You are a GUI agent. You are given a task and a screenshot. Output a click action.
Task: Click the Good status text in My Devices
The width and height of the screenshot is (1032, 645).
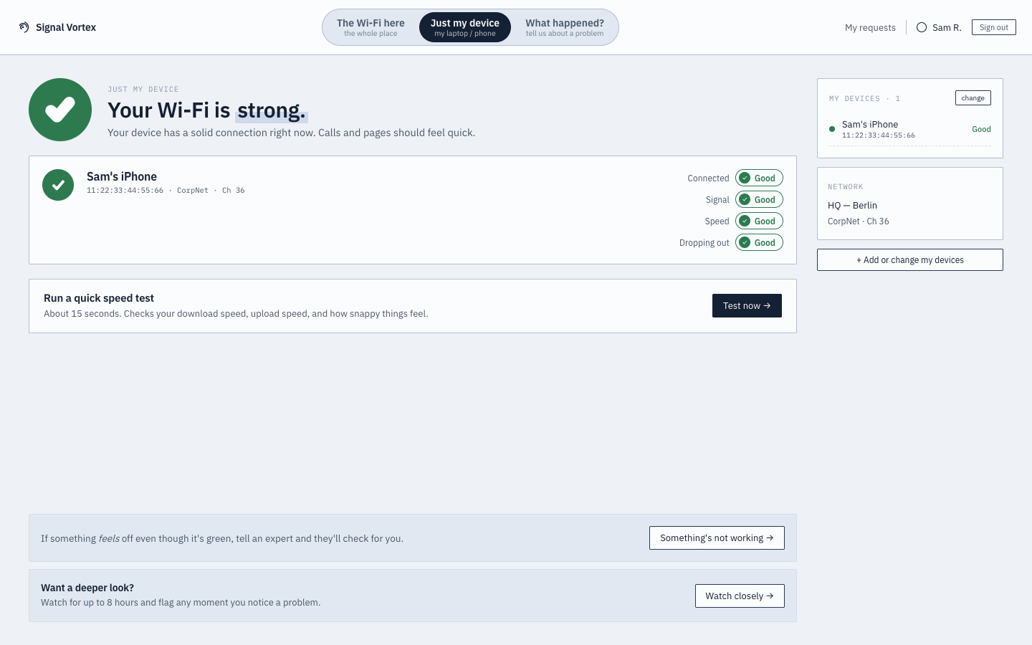tap(981, 129)
